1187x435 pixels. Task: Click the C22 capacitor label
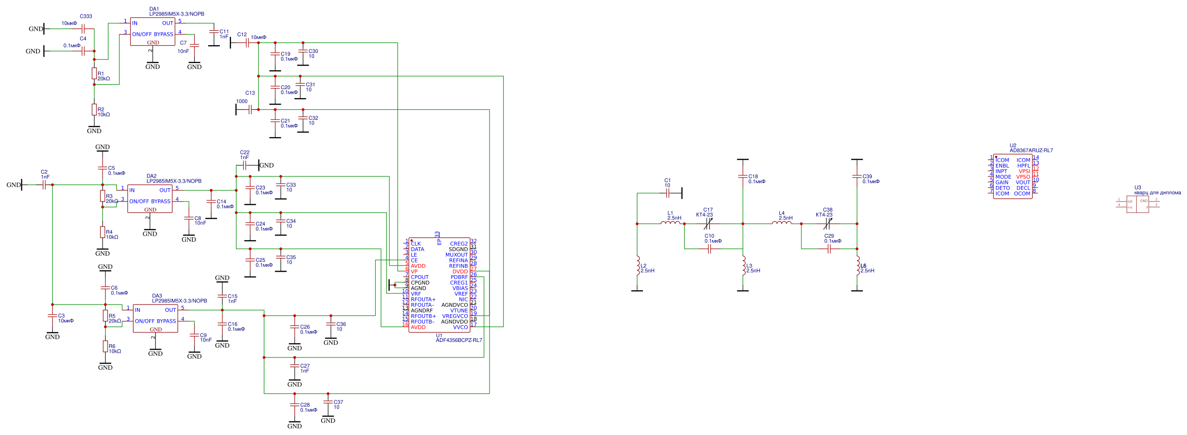[244, 153]
